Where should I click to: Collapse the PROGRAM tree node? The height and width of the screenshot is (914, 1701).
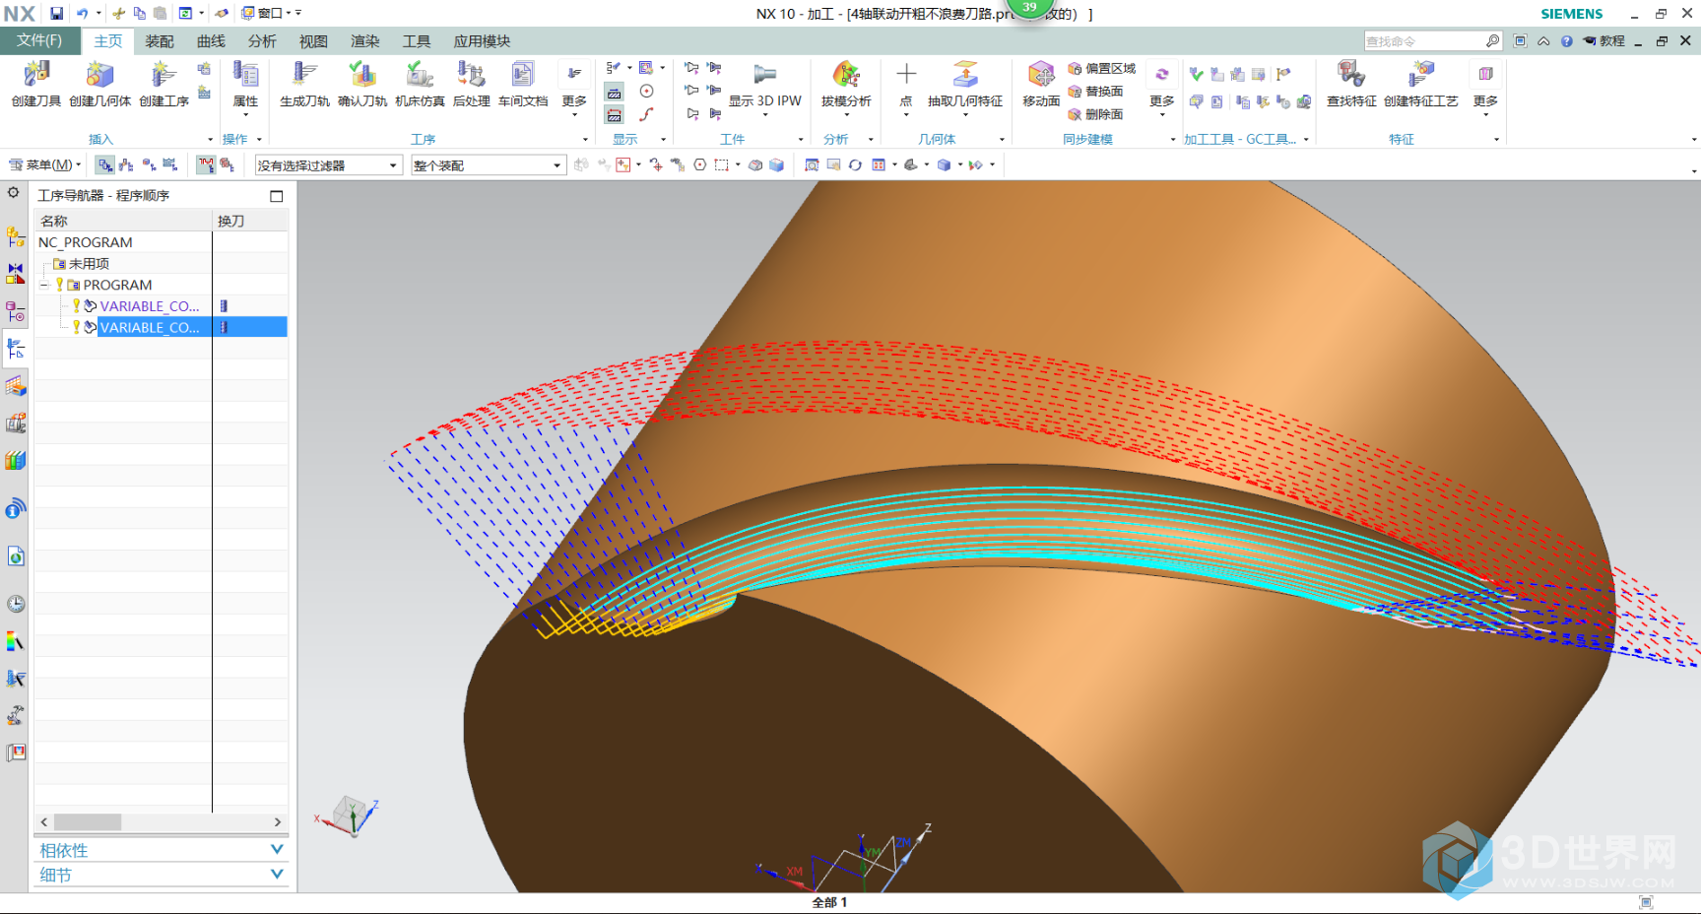(44, 285)
